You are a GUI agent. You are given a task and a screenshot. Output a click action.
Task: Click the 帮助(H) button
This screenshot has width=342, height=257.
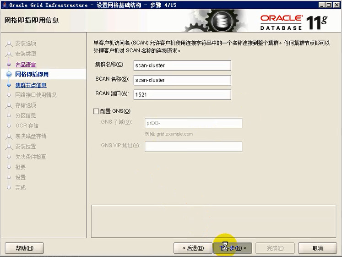[24, 248]
